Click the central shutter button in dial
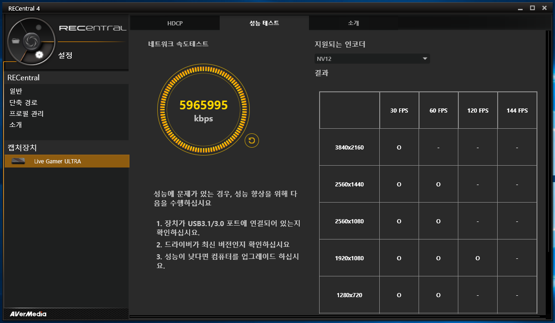The height and width of the screenshot is (323, 555). click(31, 41)
